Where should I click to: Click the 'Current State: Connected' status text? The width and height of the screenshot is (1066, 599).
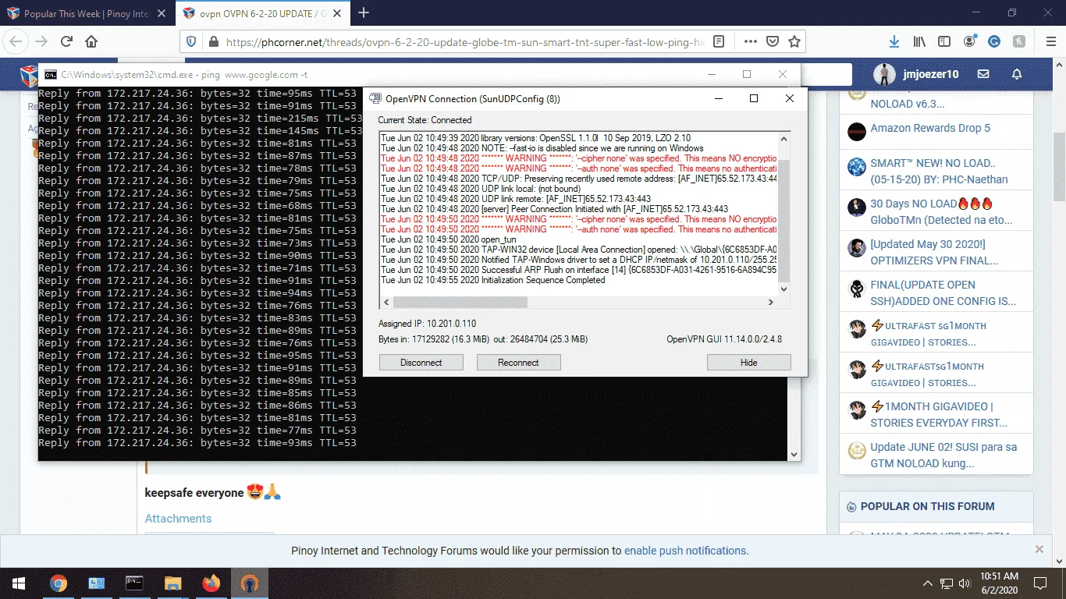coord(425,120)
